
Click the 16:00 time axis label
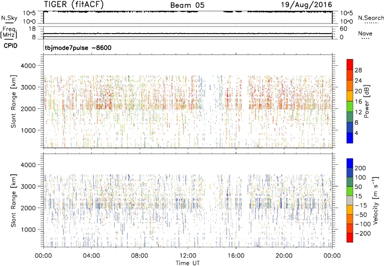pos(236,256)
